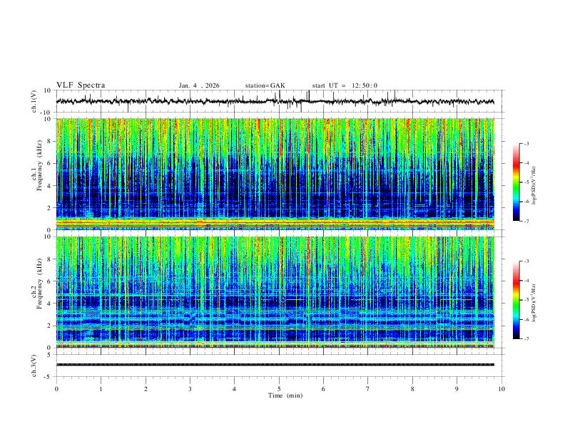
Task: Click the ch.2 spectrogram color scale bar
Action: click(516, 300)
